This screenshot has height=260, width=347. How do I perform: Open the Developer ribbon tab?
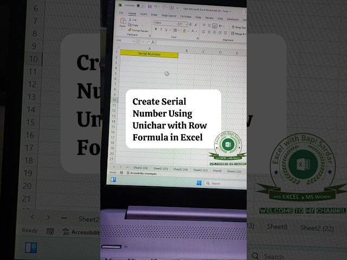(x=233, y=19)
